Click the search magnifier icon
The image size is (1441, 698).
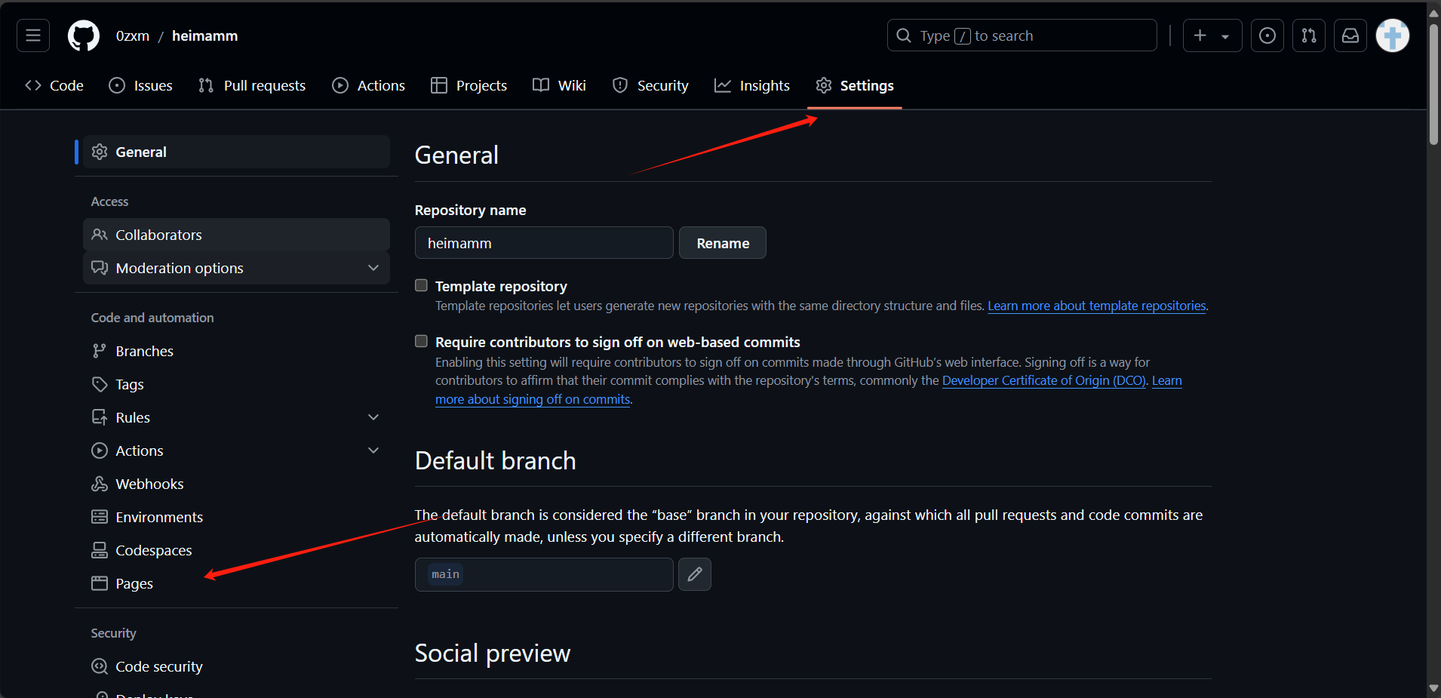[903, 35]
